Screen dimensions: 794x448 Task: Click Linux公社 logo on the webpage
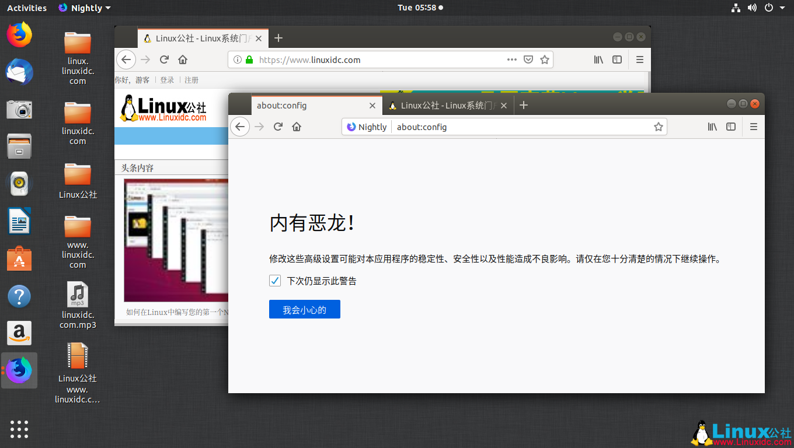[164, 108]
